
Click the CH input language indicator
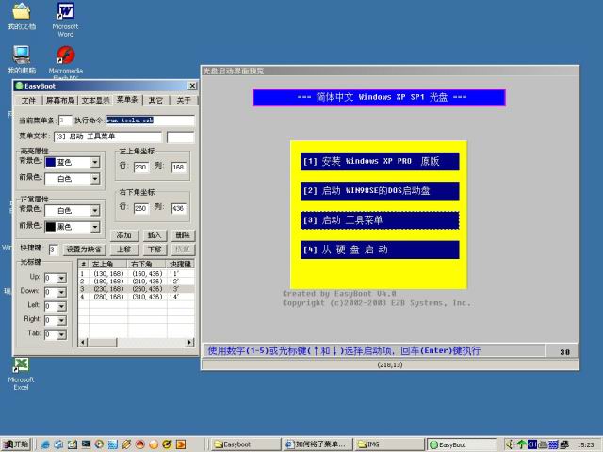coord(531,444)
